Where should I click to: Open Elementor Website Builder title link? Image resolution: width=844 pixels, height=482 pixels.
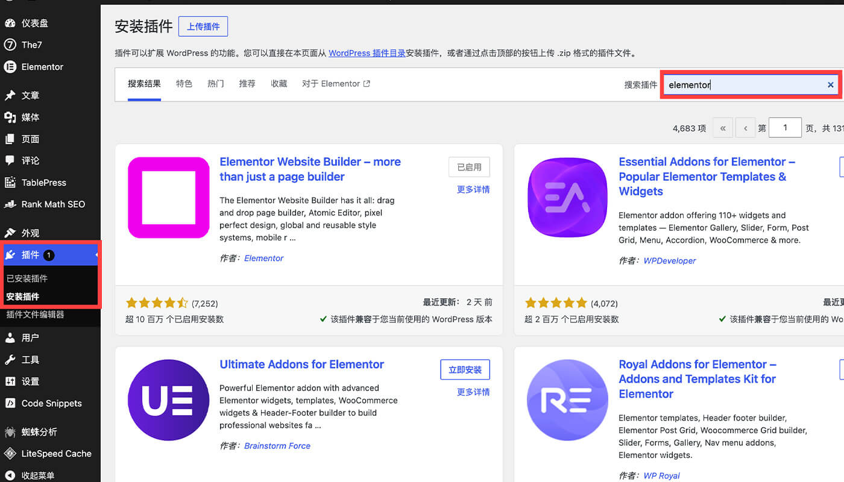pos(310,169)
